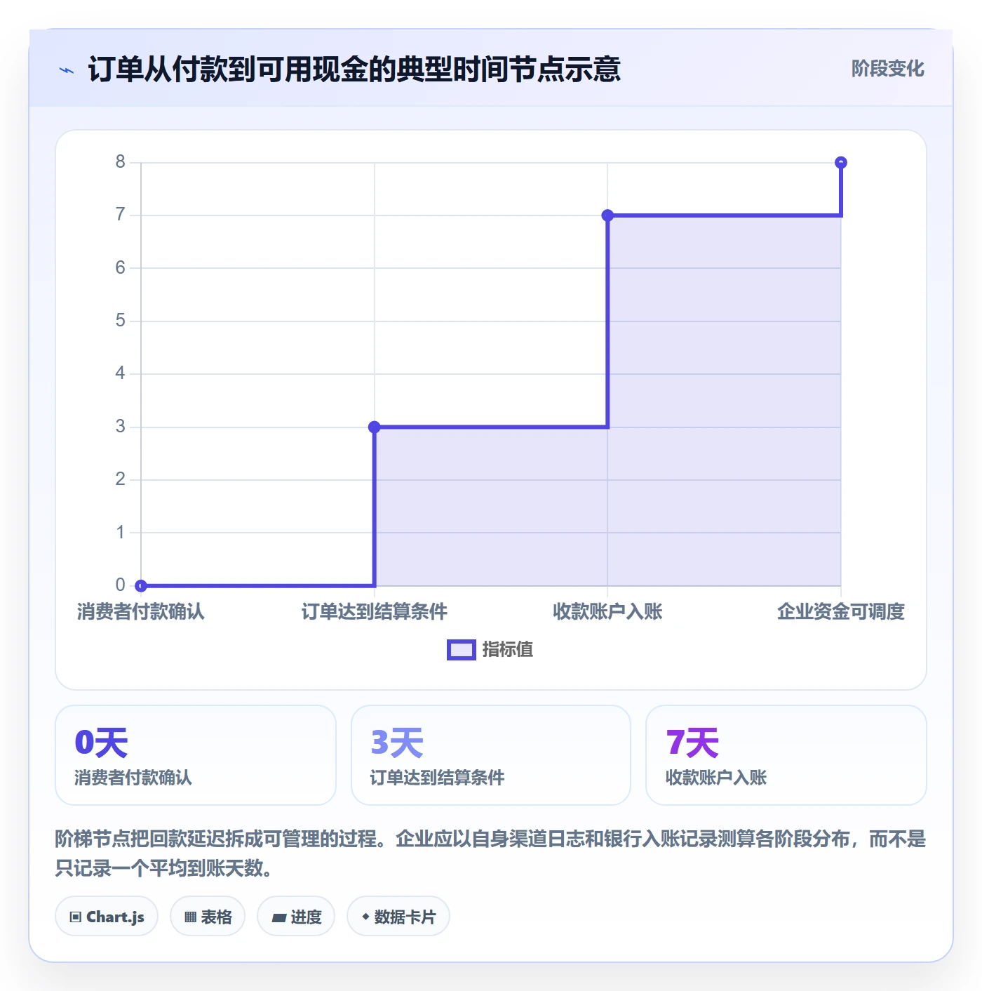The height and width of the screenshot is (991, 982).
Task: Click the 表格 tag chip
Action: pos(208,917)
